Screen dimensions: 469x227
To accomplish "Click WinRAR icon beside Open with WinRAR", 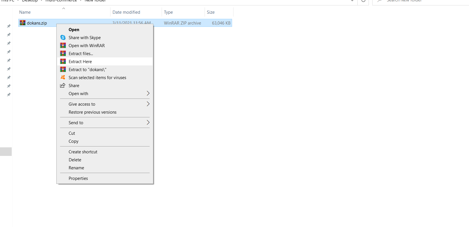I will point(63,46).
